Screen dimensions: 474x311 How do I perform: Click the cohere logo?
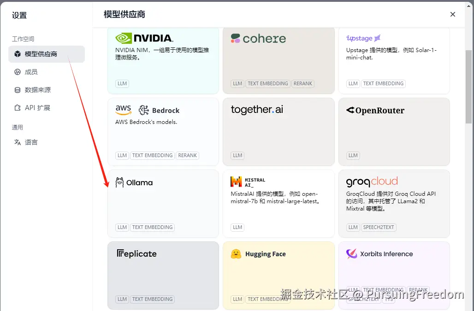pos(258,38)
